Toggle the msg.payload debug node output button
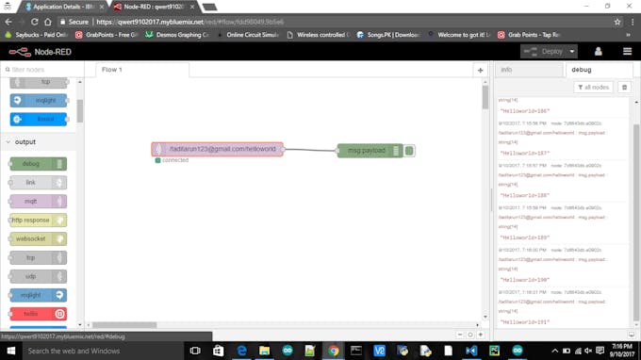Image resolution: width=641 pixels, height=360 pixels. click(409, 151)
